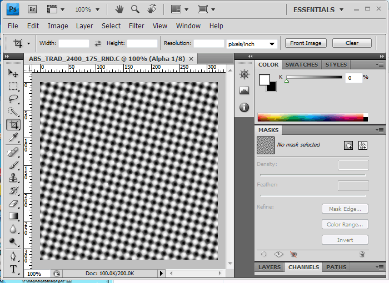Select the Dodge tool
Screen dimensions: 389x283
point(13,242)
